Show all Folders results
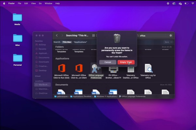The height and width of the screenshot is (130, 196). tap(167, 47)
